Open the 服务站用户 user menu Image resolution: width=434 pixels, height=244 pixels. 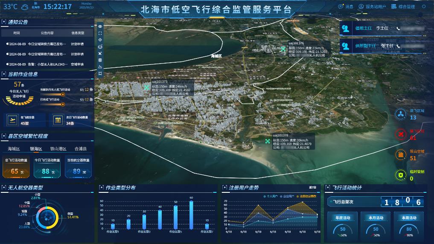372,7
